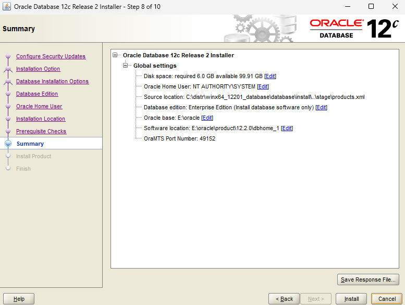Click the Prerequisite Checks step bullet
Screen dimensions: 405x305
pos(8,131)
